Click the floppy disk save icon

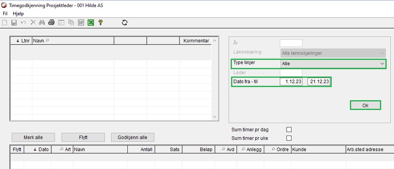(14, 22)
